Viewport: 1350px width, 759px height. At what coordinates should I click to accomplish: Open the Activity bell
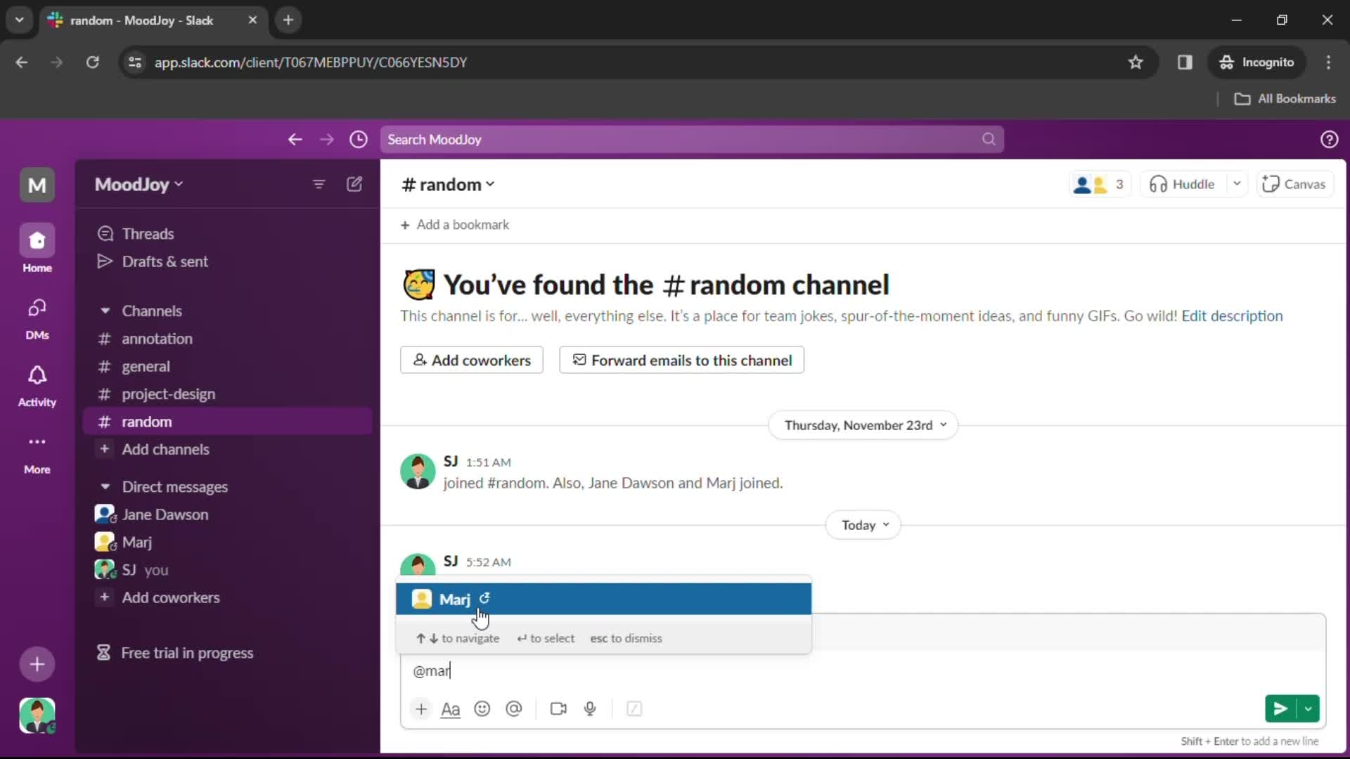[37, 385]
